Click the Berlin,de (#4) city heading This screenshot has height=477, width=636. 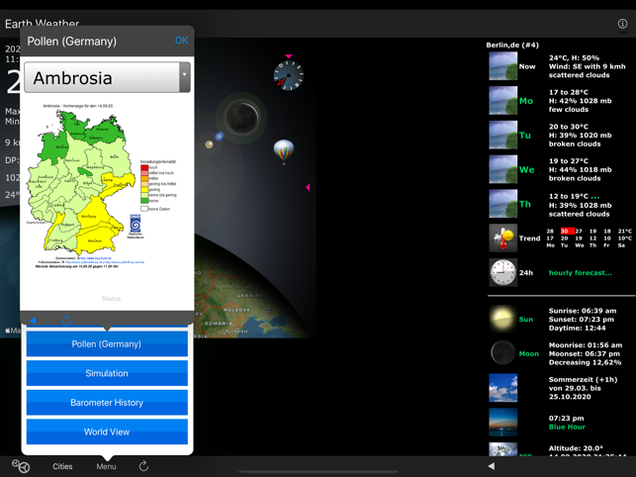(512, 46)
